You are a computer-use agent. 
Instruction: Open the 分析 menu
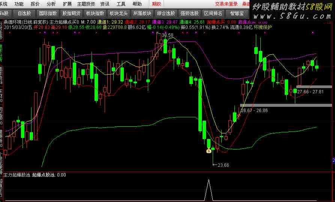(x=51, y=4)
